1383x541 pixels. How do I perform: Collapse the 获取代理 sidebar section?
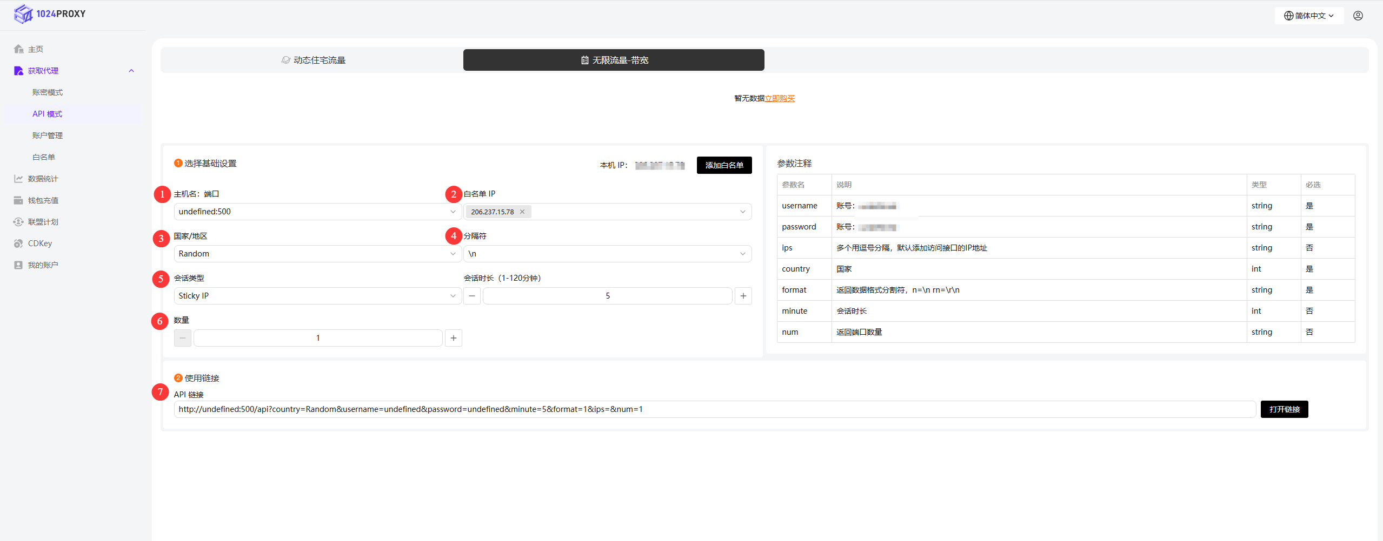pyautogui.click(x=131, y=71)
